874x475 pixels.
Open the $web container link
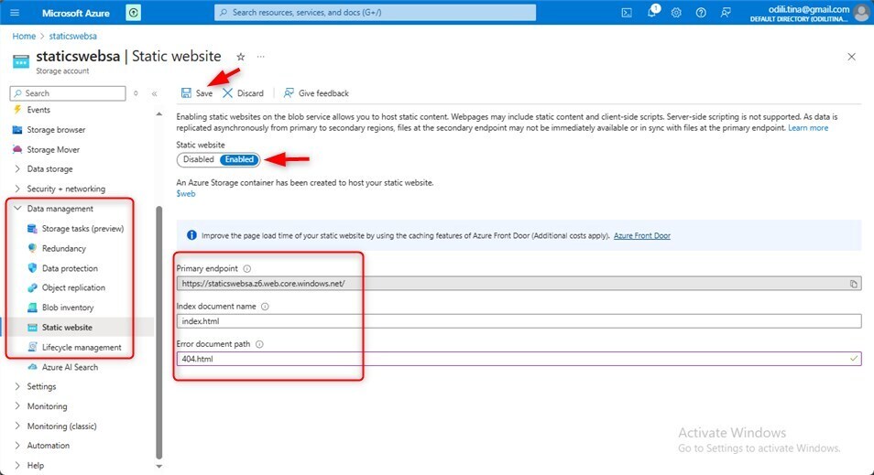pyautogui.click(x=186, y=194)
